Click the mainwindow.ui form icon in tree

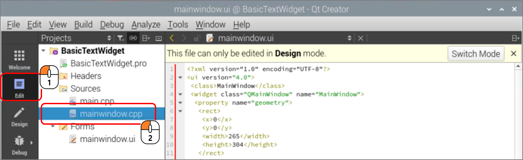point(73,139)
